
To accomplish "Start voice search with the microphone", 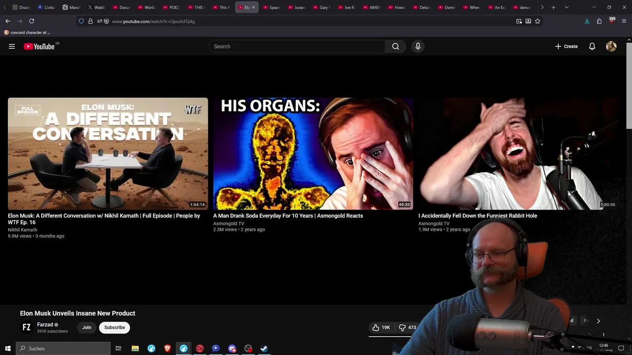I will pos(418,46).
